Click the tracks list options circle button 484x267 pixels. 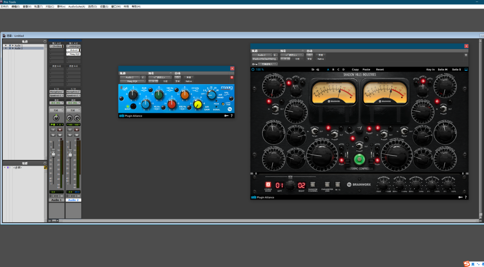pos(45,41)
